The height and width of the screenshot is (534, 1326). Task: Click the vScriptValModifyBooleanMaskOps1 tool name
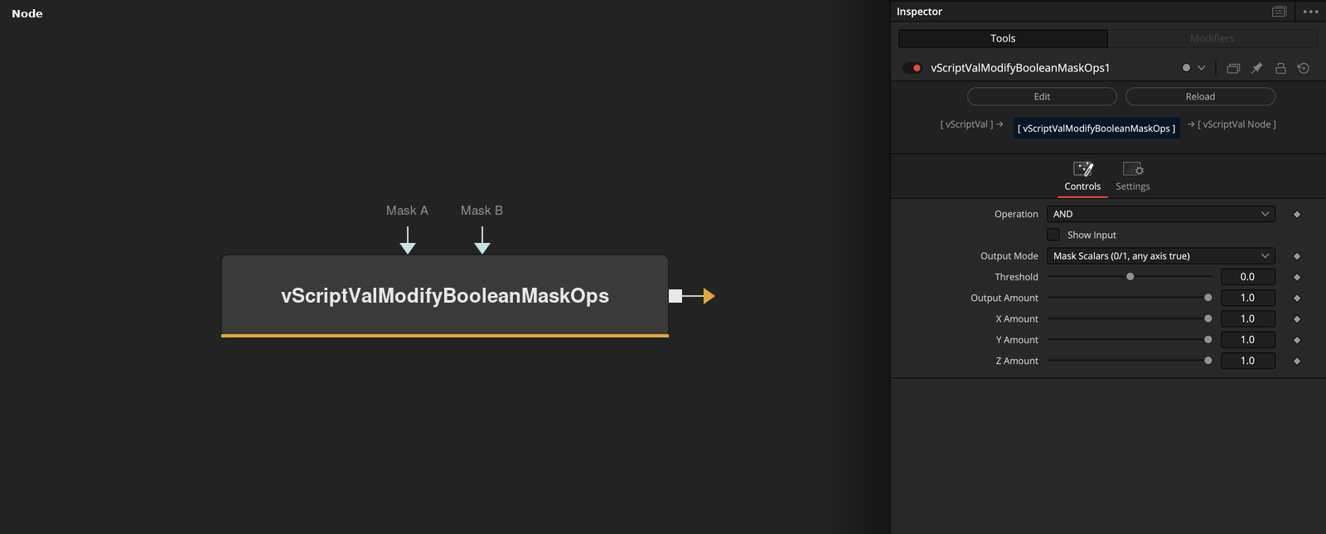[1020, 68]
